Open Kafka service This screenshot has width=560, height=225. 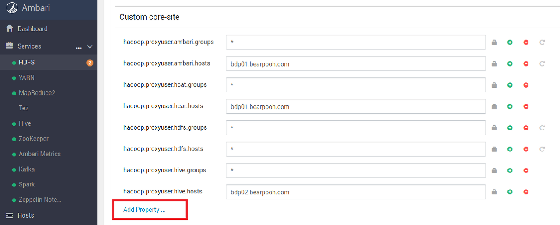[27, 169]
